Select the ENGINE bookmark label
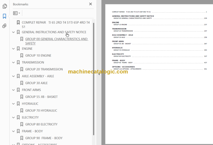Viewport: 213px width, 145px height. (x=27, y=49)
